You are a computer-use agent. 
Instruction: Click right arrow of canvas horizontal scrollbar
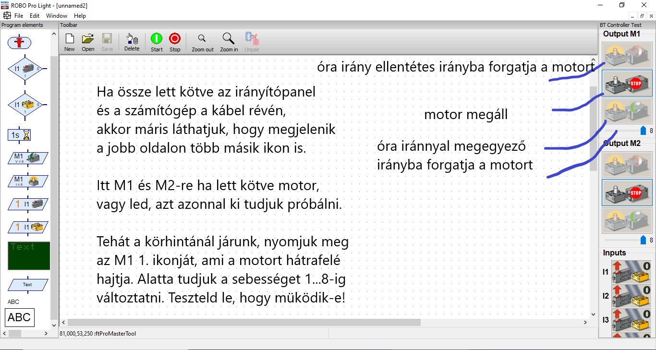pos(585,322)
